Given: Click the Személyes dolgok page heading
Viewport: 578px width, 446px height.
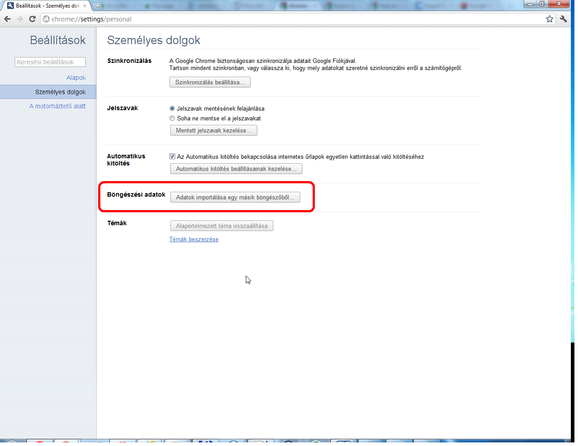Looking at the screenshot, I should (x=153, y=40).
